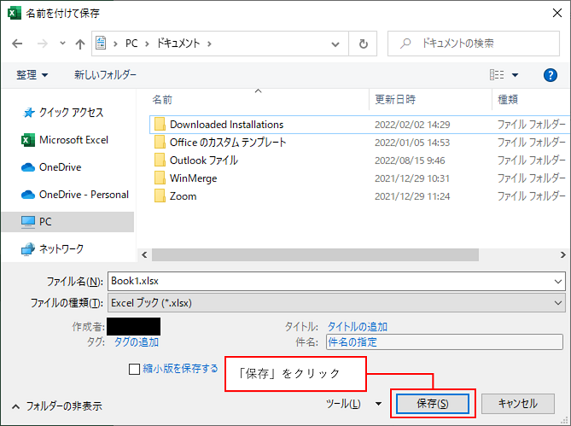571x426 pixels.
Task: Click the 保存(S) button
Action: point(432,404)
